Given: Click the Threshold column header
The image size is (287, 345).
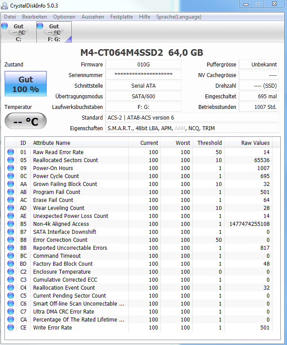Looking at the screenshot, I should tap(209, 143).
